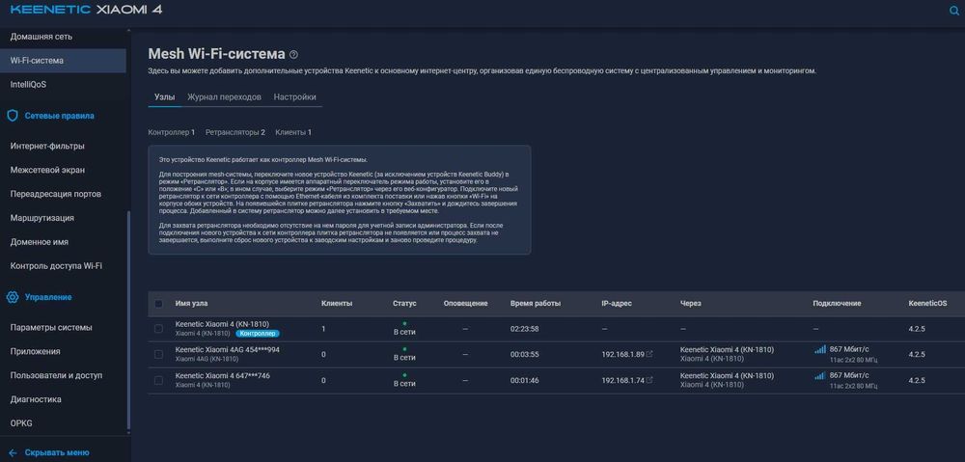The image size is (965, 462).
Task: Click the shield icon of Сетевые правила
Action: tap(13, 116)
